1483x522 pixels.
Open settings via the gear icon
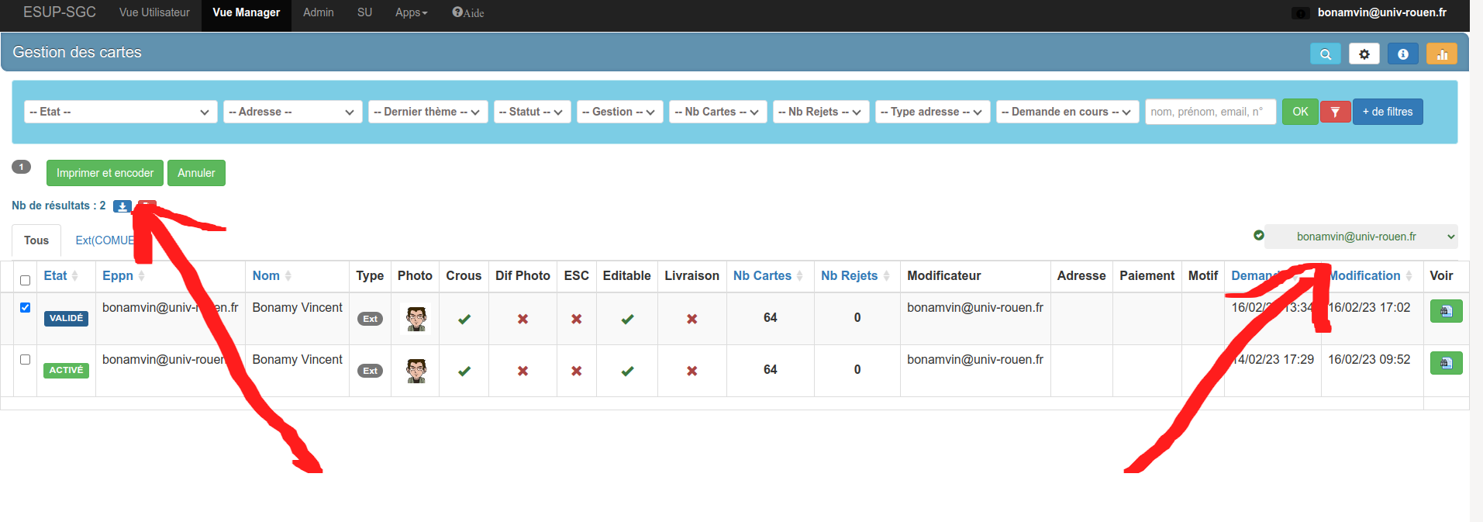pyautogui.click(x=1364, y=54)
